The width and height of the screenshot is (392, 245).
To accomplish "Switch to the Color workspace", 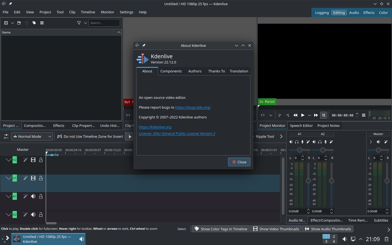I will 383,13.
